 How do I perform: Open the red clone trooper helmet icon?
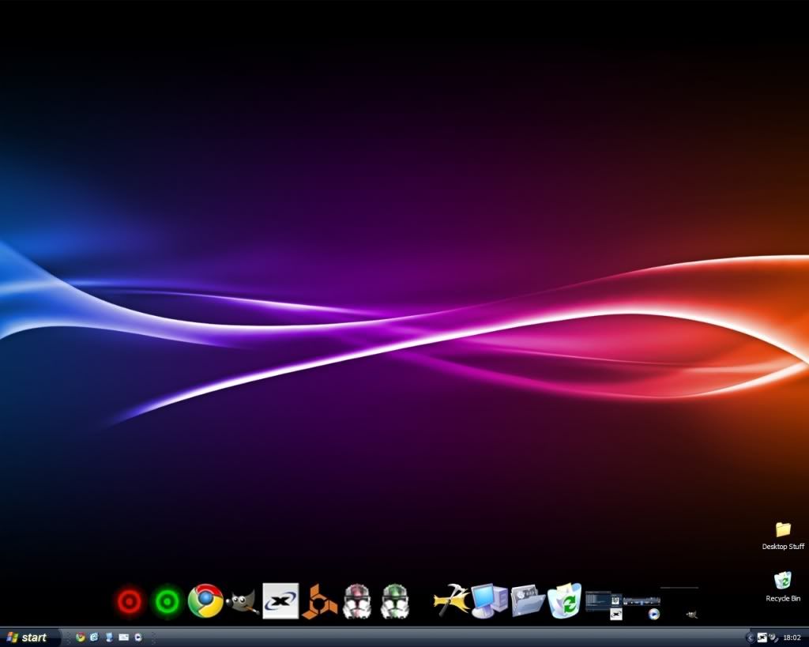coord(357,602)
